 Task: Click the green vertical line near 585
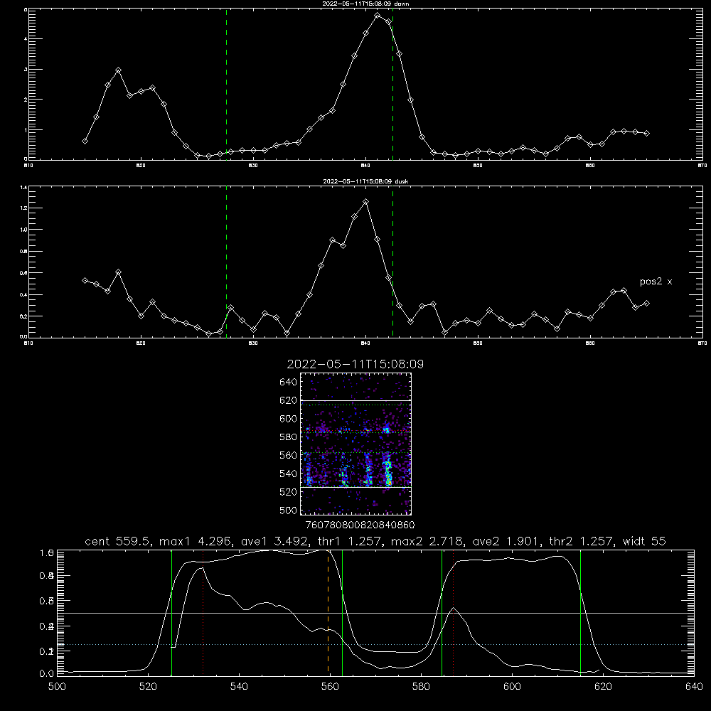click(442, 612)
